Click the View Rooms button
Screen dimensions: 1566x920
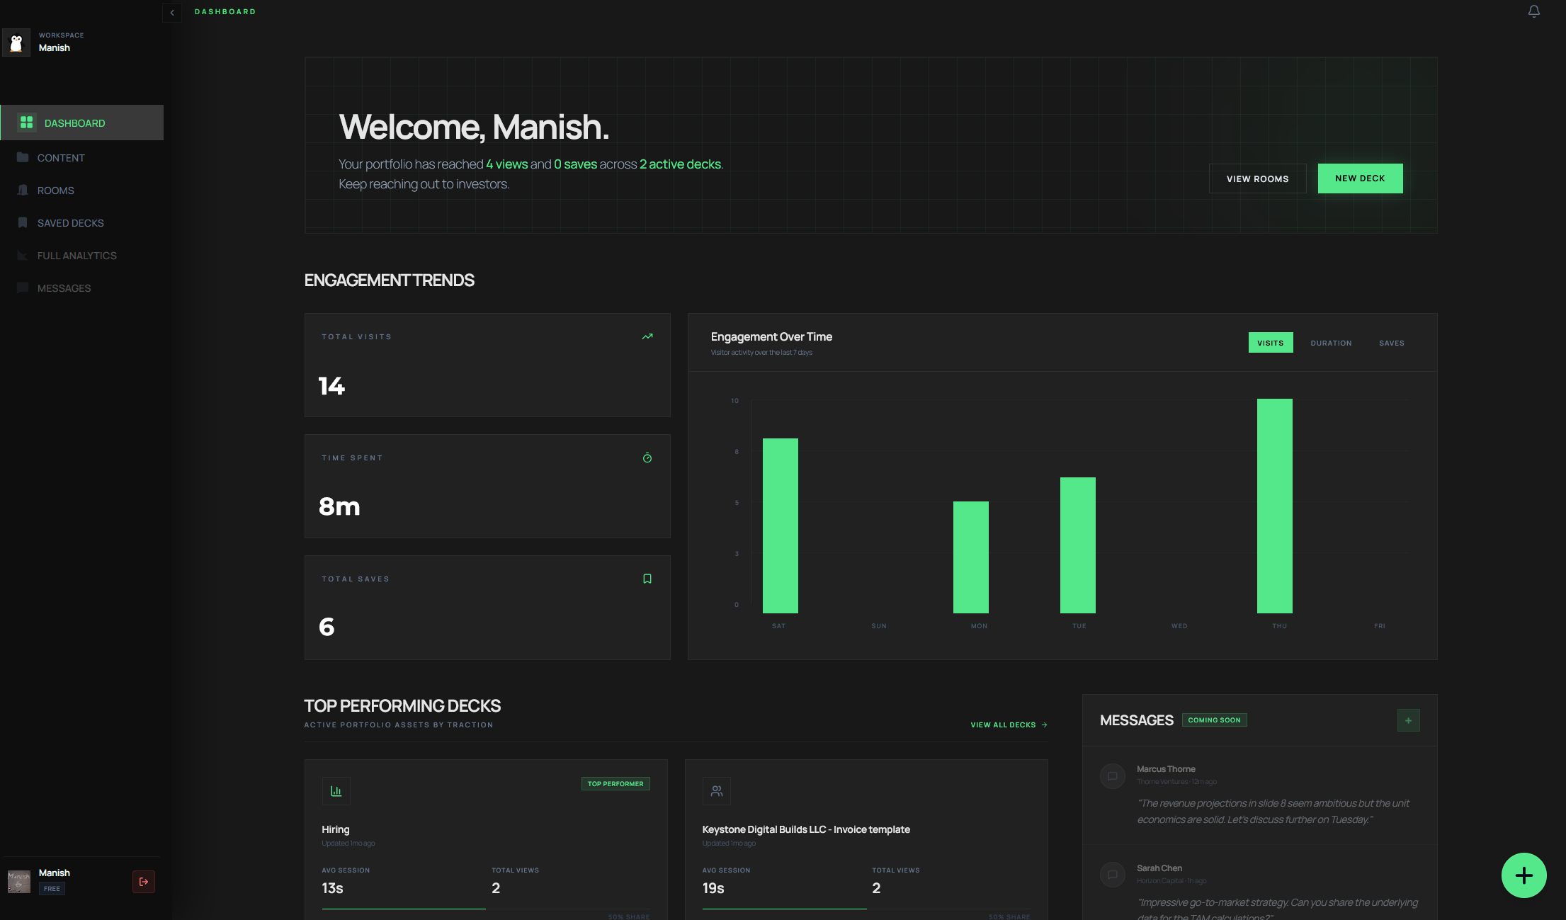(1257, 178)
